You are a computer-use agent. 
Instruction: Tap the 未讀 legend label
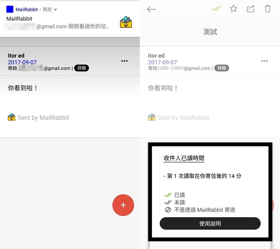179,202
